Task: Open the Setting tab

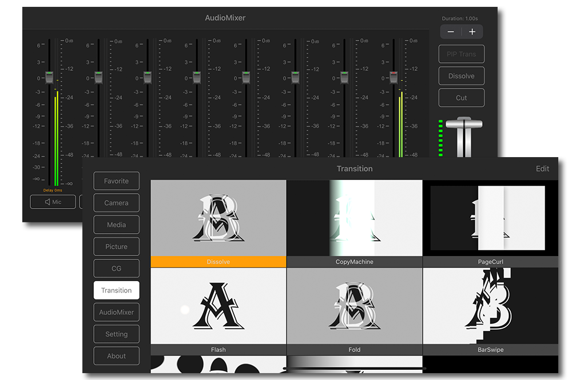Action: pyautogui.click(x=116, y=334)
